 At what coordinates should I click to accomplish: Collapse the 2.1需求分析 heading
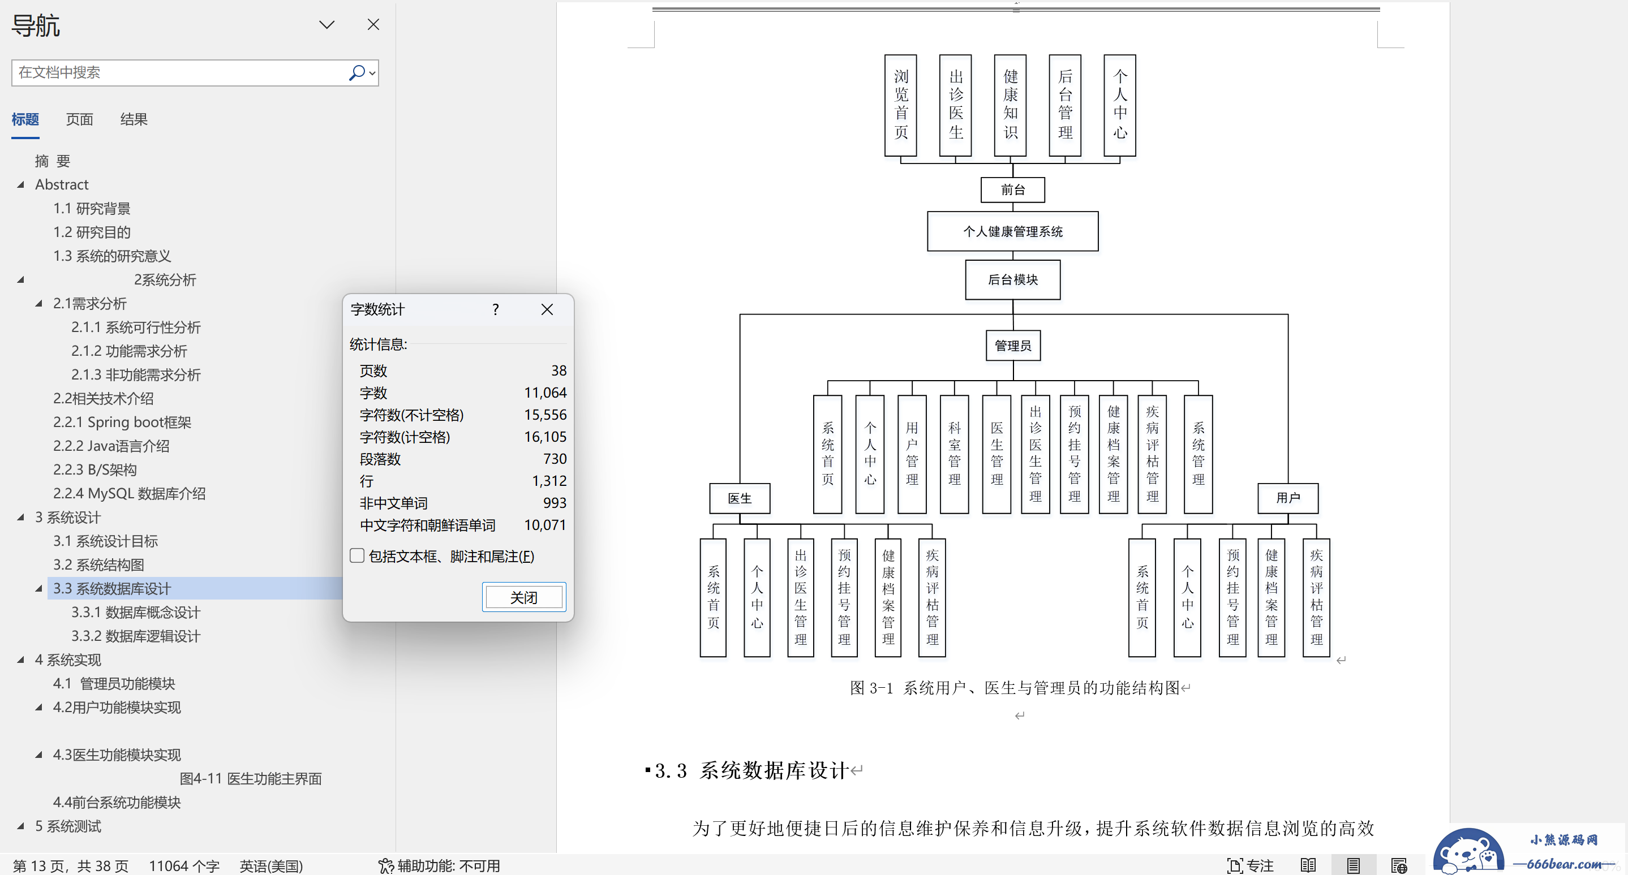point(39,304)
